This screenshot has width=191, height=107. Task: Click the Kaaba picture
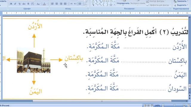[33, 60]
